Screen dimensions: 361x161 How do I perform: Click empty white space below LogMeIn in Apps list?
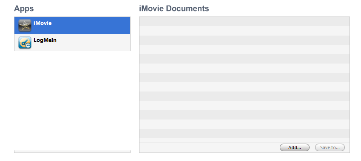[72, 100]
